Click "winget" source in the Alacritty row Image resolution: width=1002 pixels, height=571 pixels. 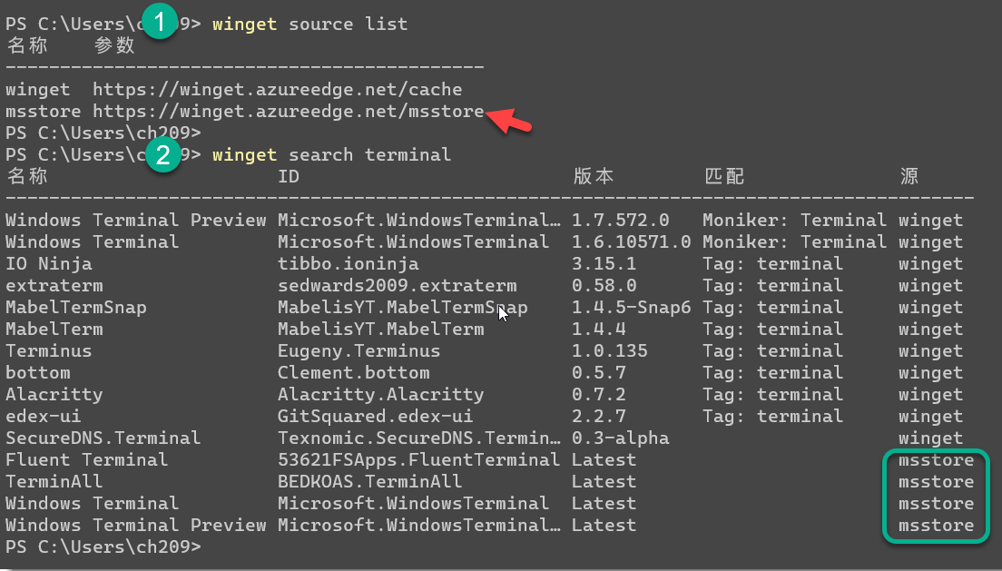(x=930, y=395)
